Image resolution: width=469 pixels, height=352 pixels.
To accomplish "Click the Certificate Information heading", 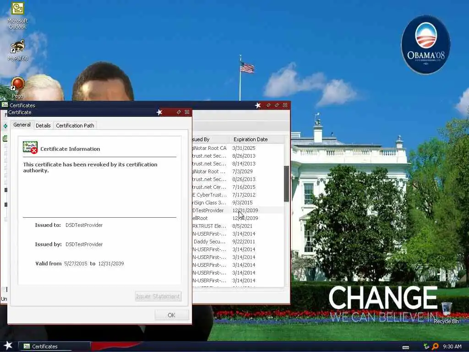I will pos(70,149).
